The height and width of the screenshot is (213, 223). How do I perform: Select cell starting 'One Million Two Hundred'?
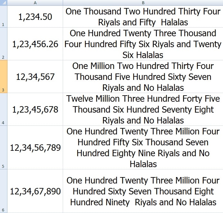coord(143,77)
